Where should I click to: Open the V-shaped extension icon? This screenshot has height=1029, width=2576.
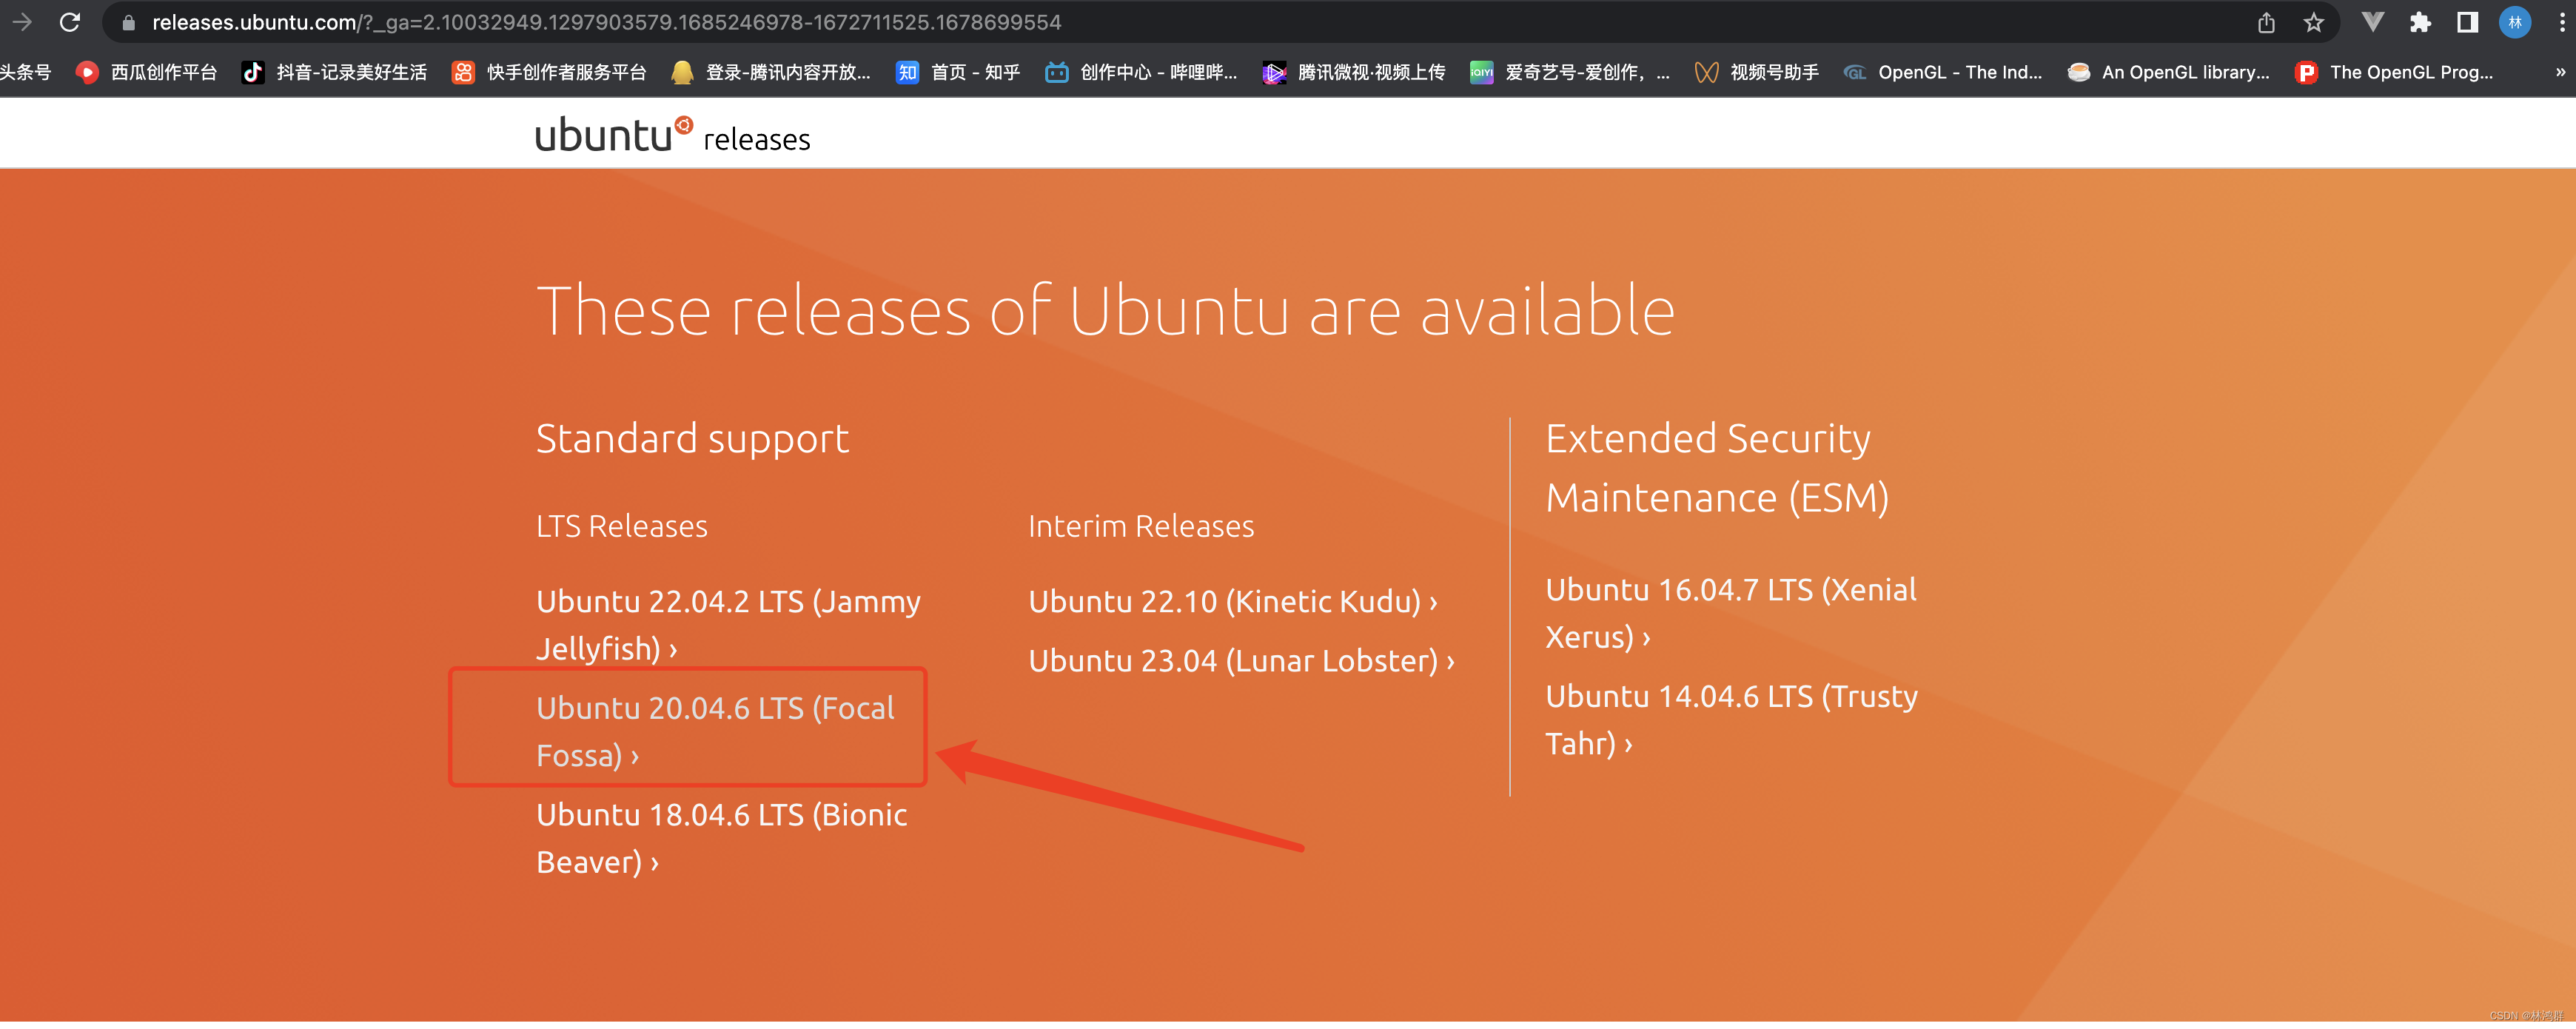click(x=2372, y=22)
